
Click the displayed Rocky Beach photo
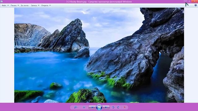tap(99, 55)
